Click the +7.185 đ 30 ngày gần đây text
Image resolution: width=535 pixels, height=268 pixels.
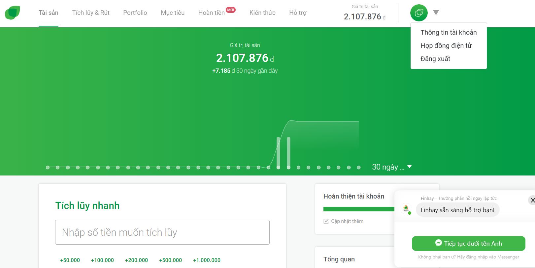point(245,71)
